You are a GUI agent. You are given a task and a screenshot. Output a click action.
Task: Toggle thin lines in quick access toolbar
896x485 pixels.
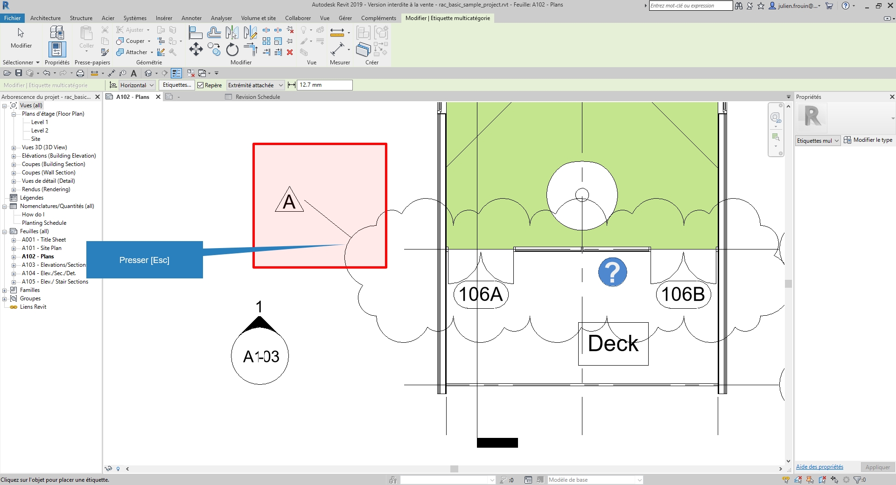tap(176, 73)
